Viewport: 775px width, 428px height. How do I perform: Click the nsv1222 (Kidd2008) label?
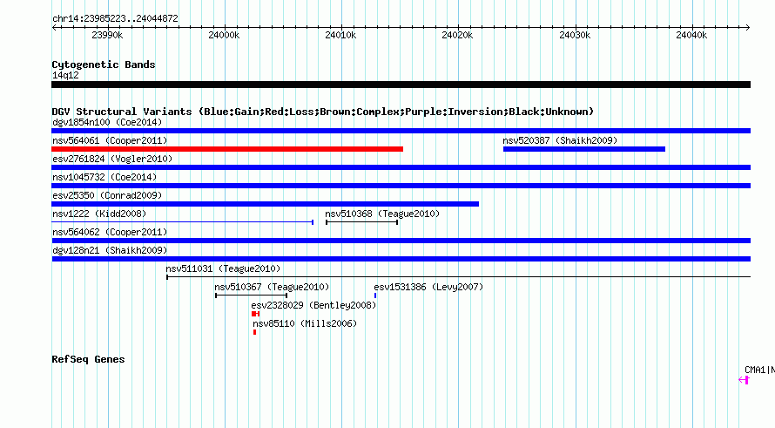99,214
